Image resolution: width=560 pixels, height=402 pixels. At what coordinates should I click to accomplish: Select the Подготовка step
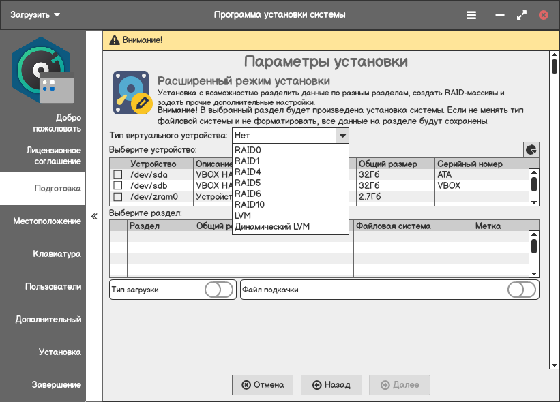43,189
